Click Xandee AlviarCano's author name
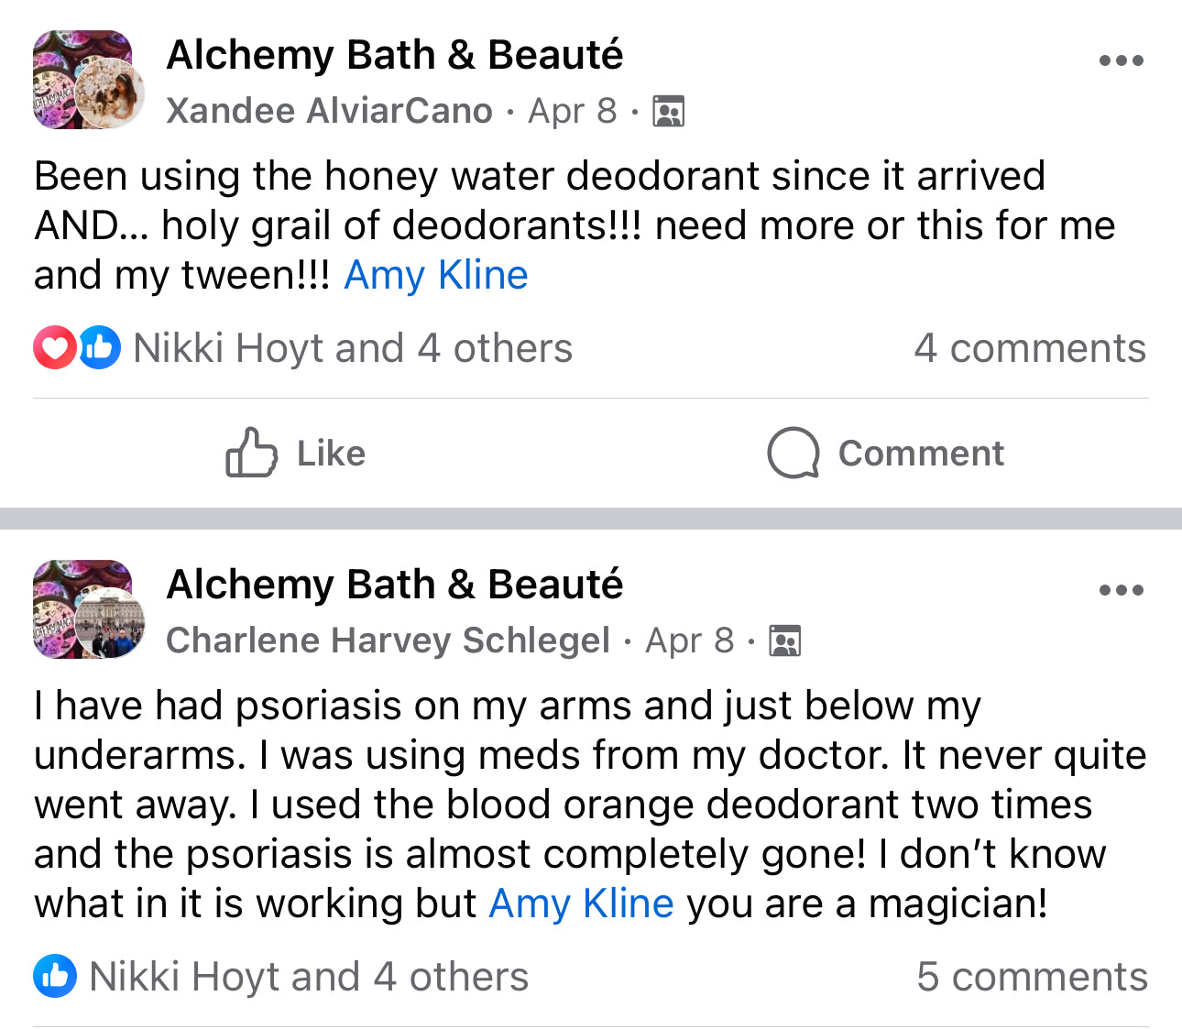 click(330, 111)
